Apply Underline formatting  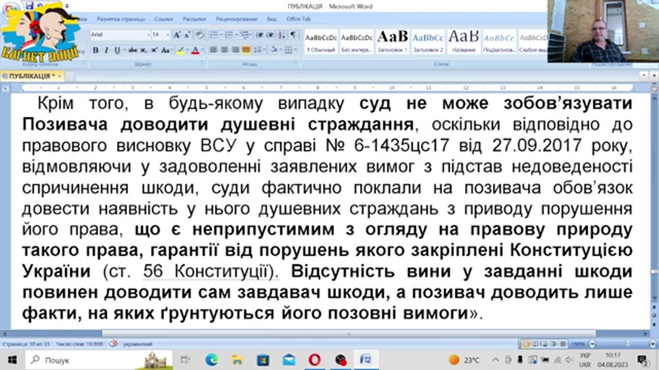coord(117,50)
